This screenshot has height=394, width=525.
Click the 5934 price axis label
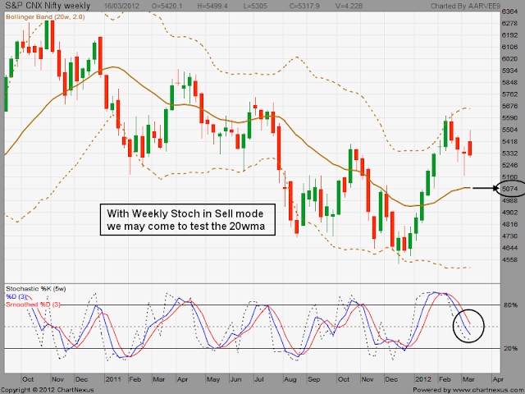tap(509, 71)
